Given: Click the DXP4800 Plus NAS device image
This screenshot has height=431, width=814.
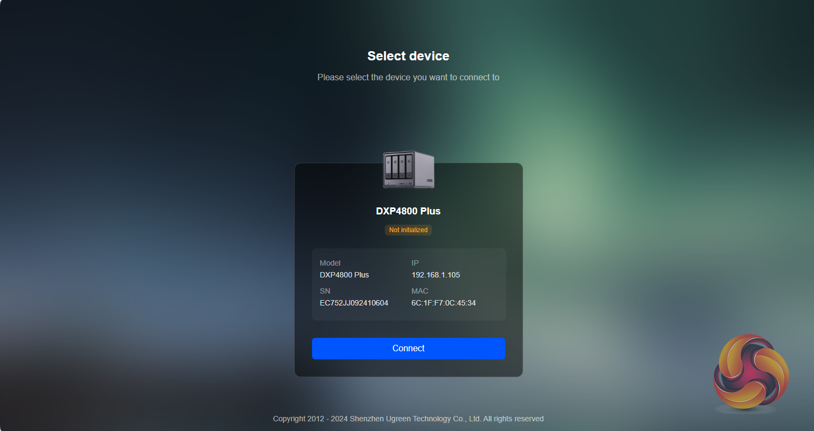Looking at the screenshot, I should tap(409, 169).
